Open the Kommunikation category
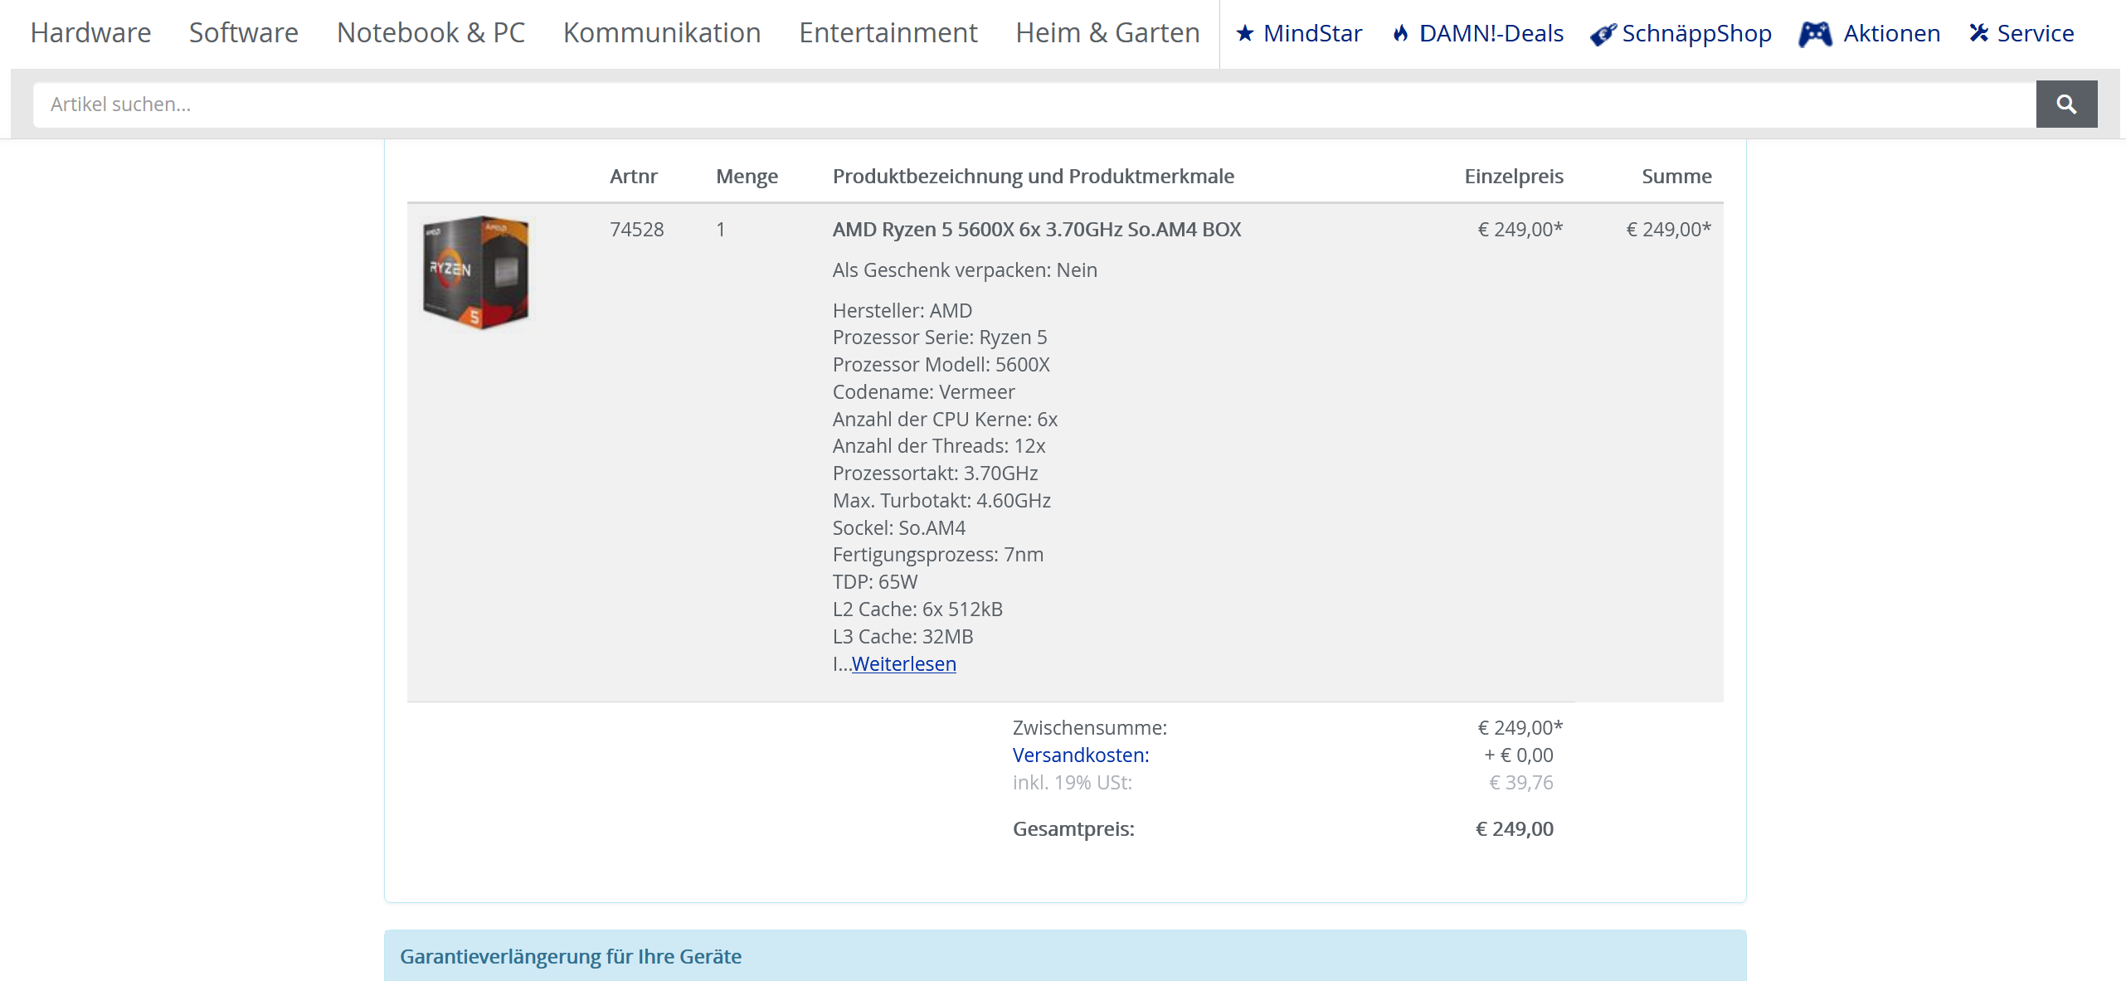 (661, 33)
